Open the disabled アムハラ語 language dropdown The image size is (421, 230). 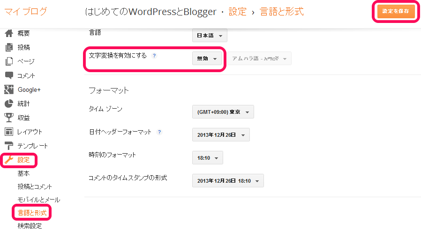tap(259, 59)
